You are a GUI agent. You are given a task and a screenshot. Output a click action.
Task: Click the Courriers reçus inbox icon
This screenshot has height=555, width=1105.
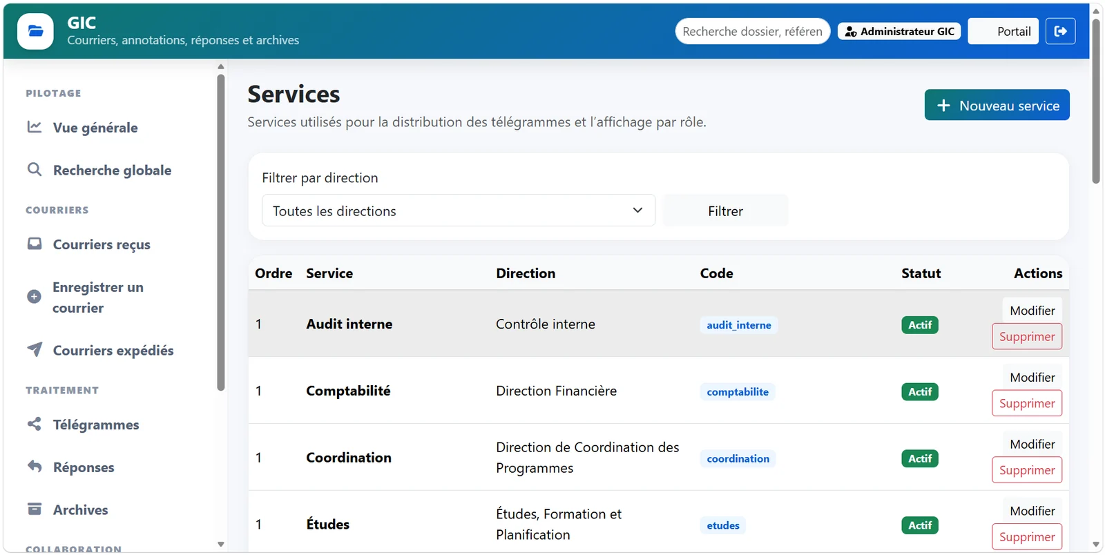point(34,244)
